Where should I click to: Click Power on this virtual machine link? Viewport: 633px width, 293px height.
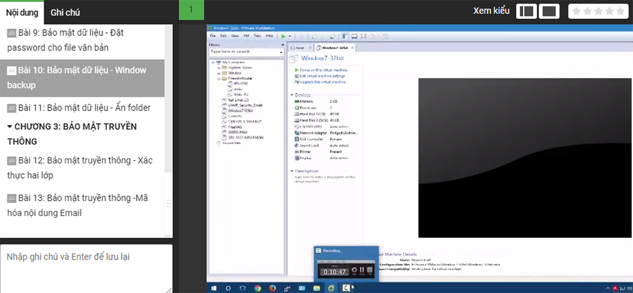pyautogui.click(x=323, y=70)
